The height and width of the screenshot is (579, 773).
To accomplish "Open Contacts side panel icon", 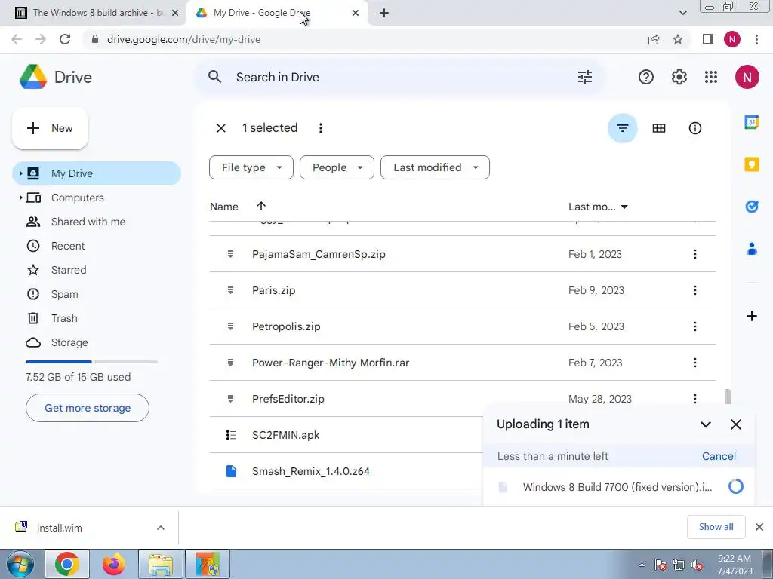I will pos(751,249).
